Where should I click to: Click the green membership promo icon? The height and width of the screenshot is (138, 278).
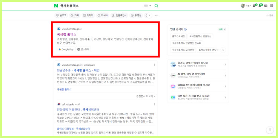(x=173, y=97)
